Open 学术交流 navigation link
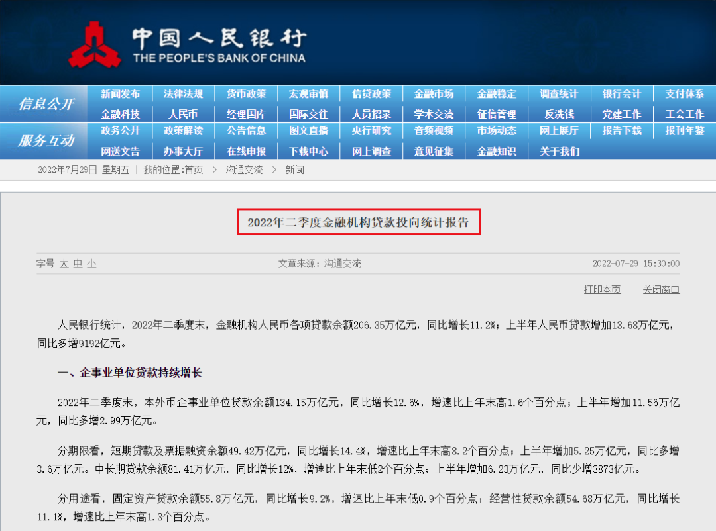716x531 pixels. point(434,114)
